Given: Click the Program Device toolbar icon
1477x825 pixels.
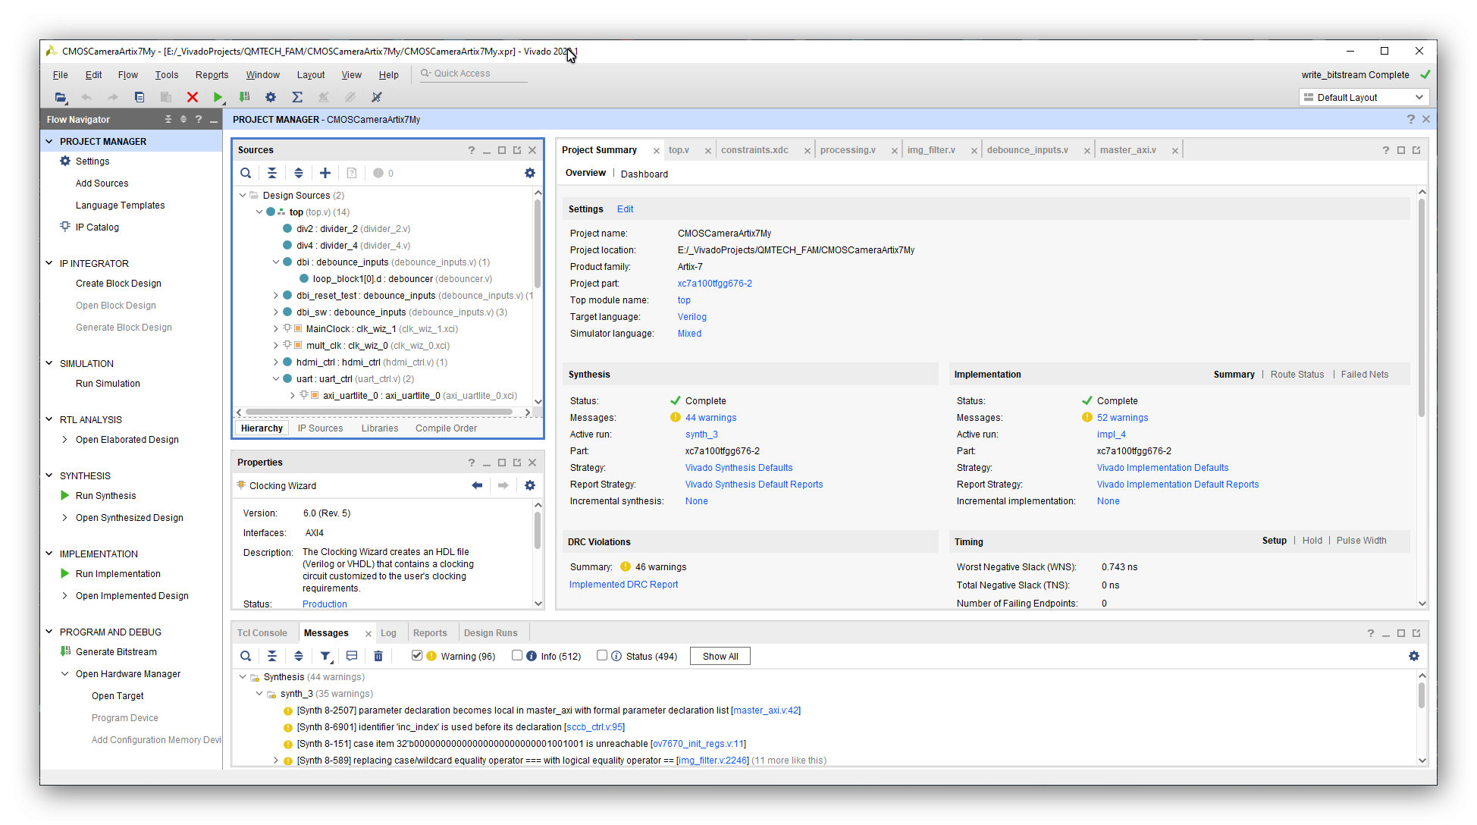Looking at the screenshot, I should pyautogui.click(x=244, y=97).
